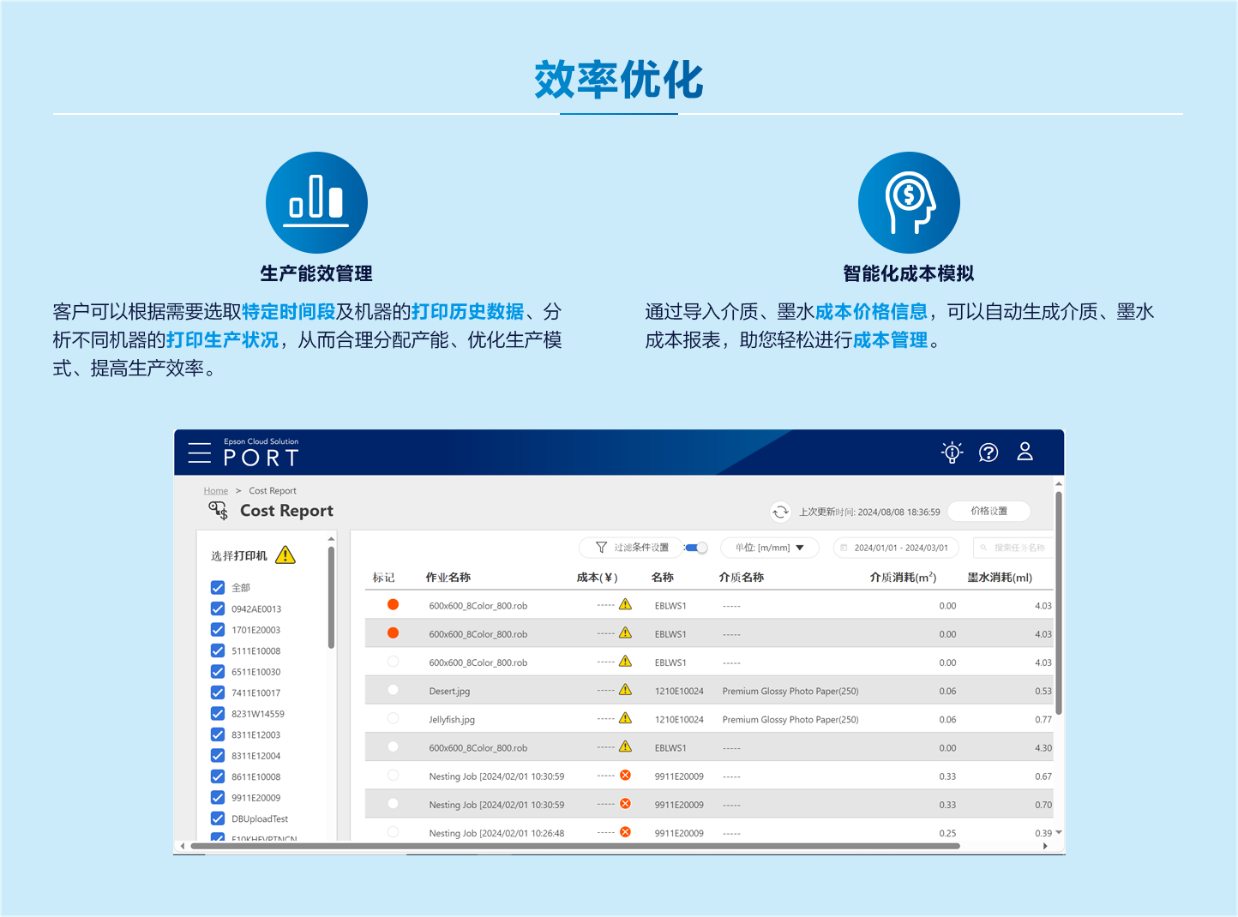Open the 2024/01/01 - 2024/03/01 date range picker

pos(896,548)
